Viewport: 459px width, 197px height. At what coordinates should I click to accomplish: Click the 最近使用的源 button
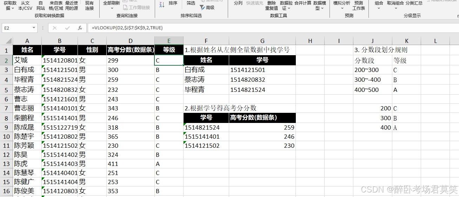[x=72, y=5]
